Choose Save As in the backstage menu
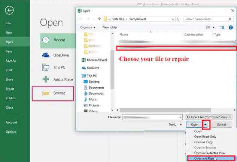 tap(11, 61)
